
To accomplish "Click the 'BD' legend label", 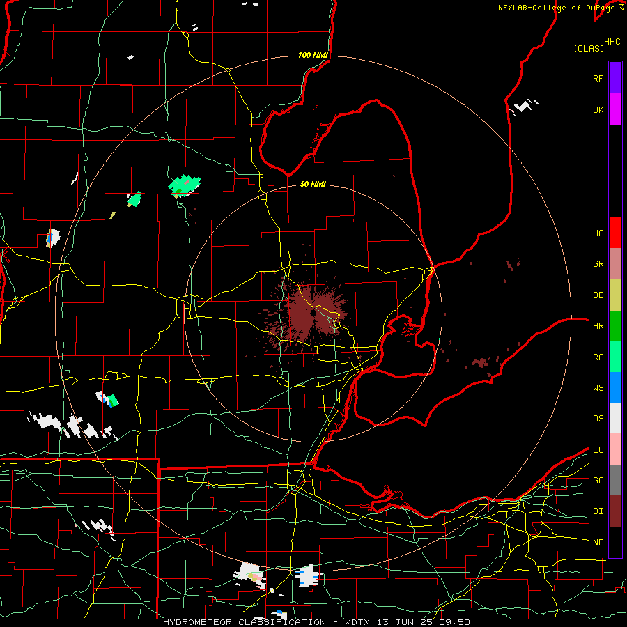I will coord(598,295).
